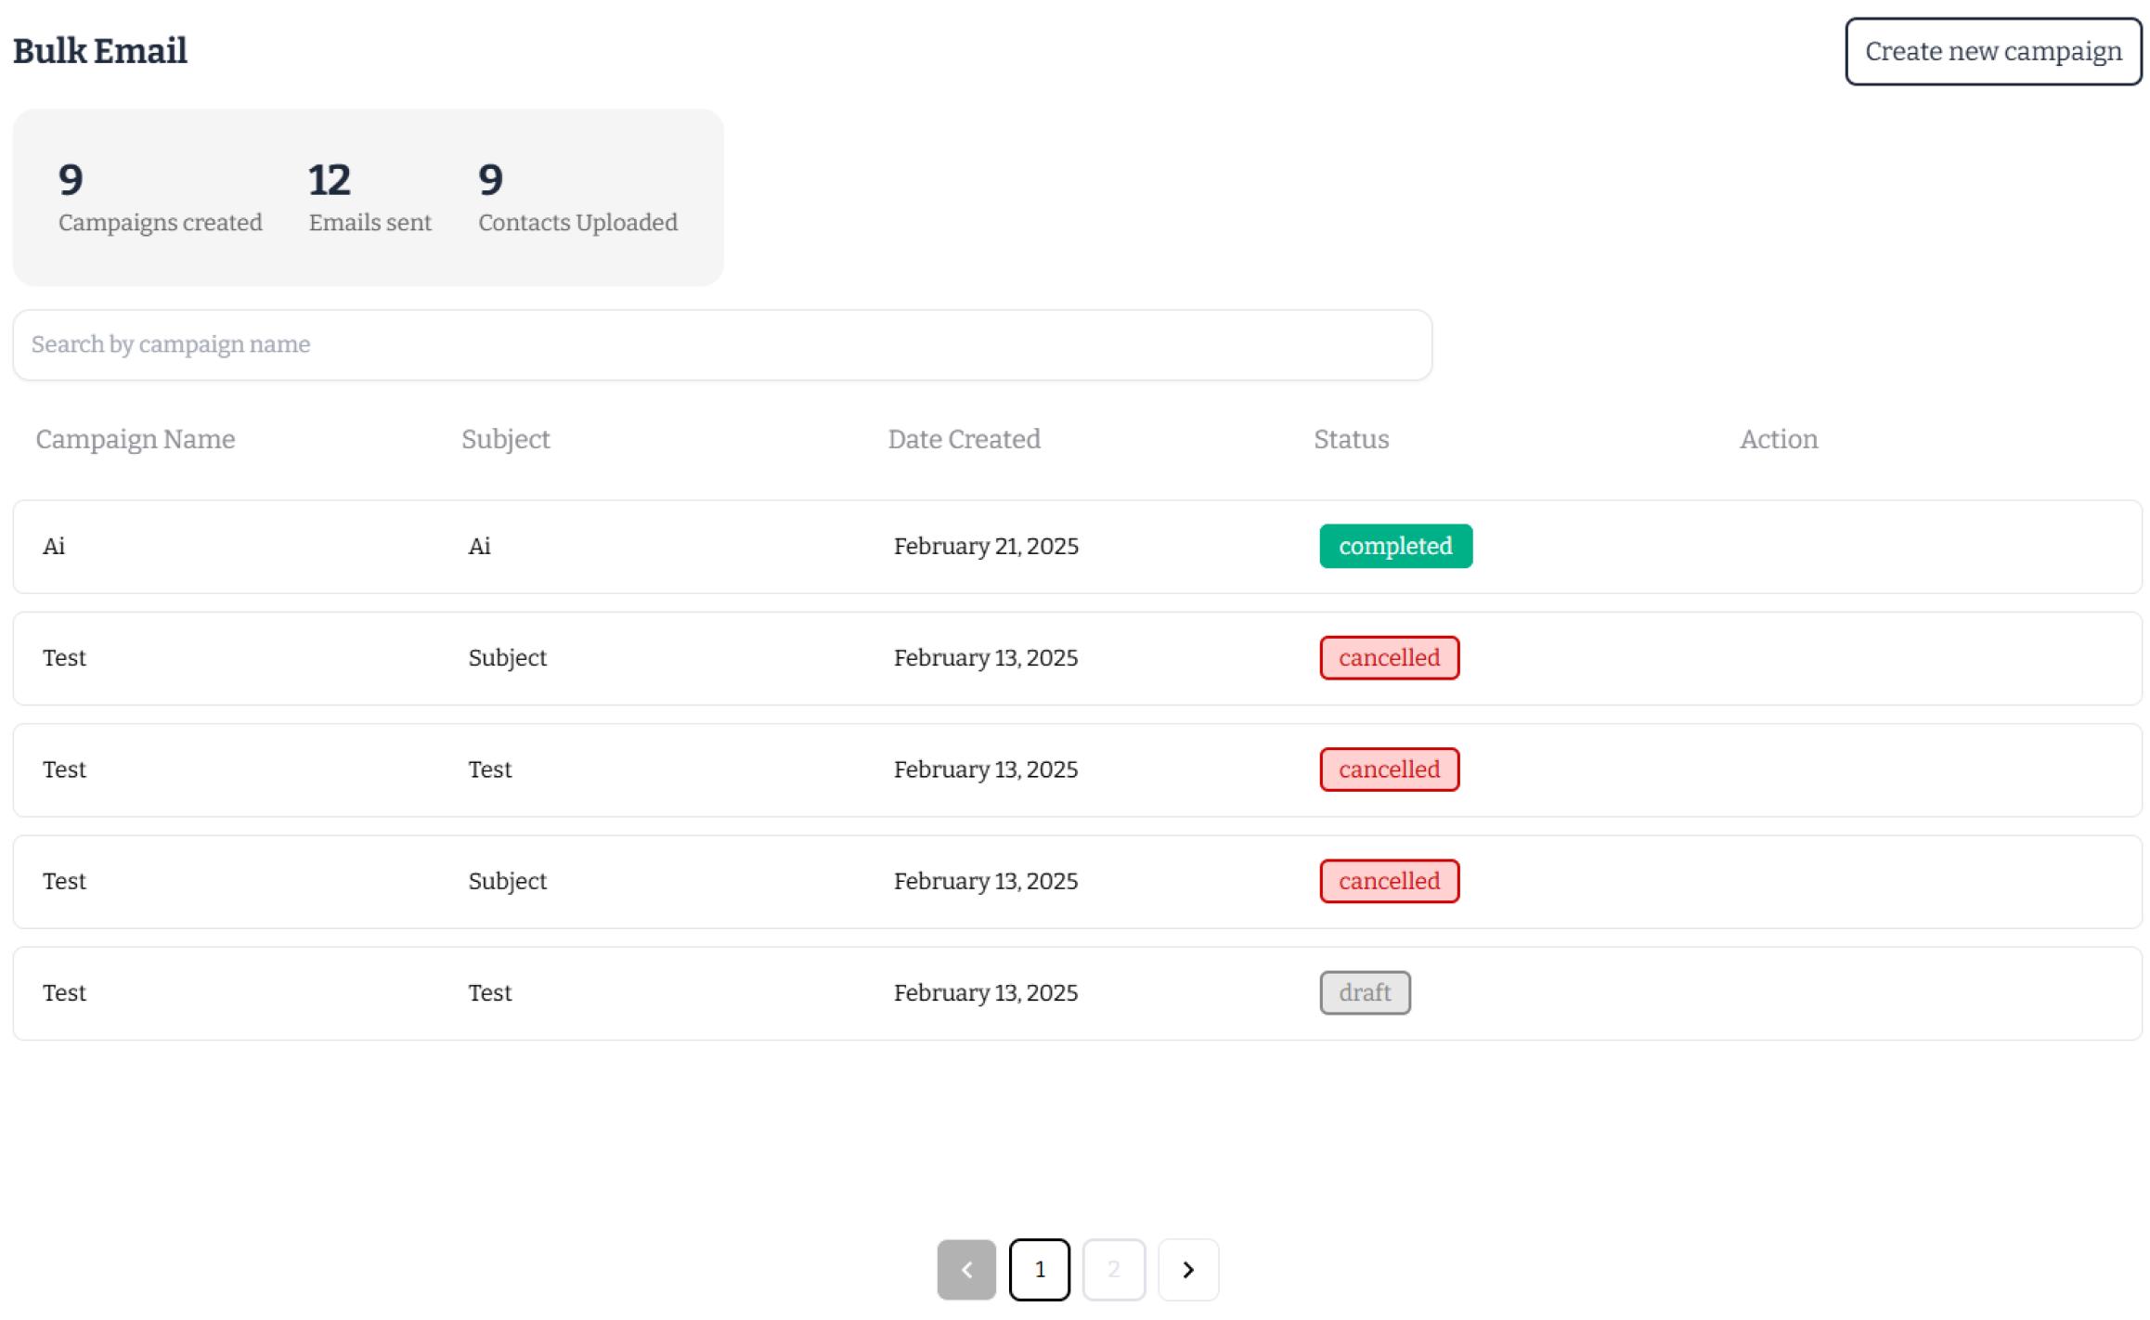Click the 'Date Created' column header

tap(965, 438)
